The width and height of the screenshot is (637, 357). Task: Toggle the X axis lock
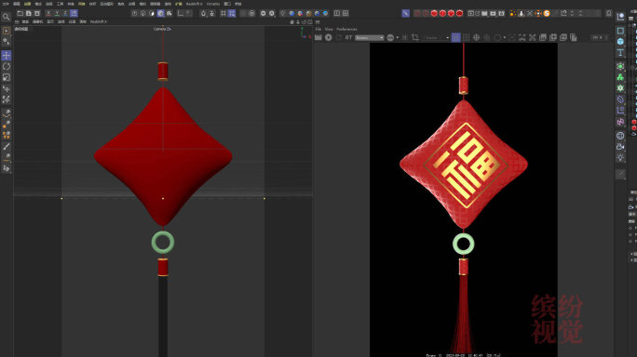coord(48,13)
